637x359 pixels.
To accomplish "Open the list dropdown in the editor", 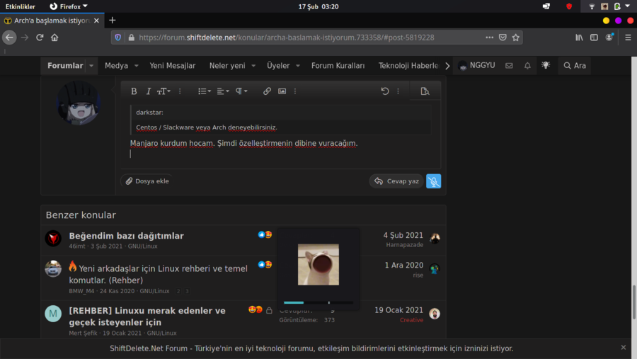I will coord(204,91).
